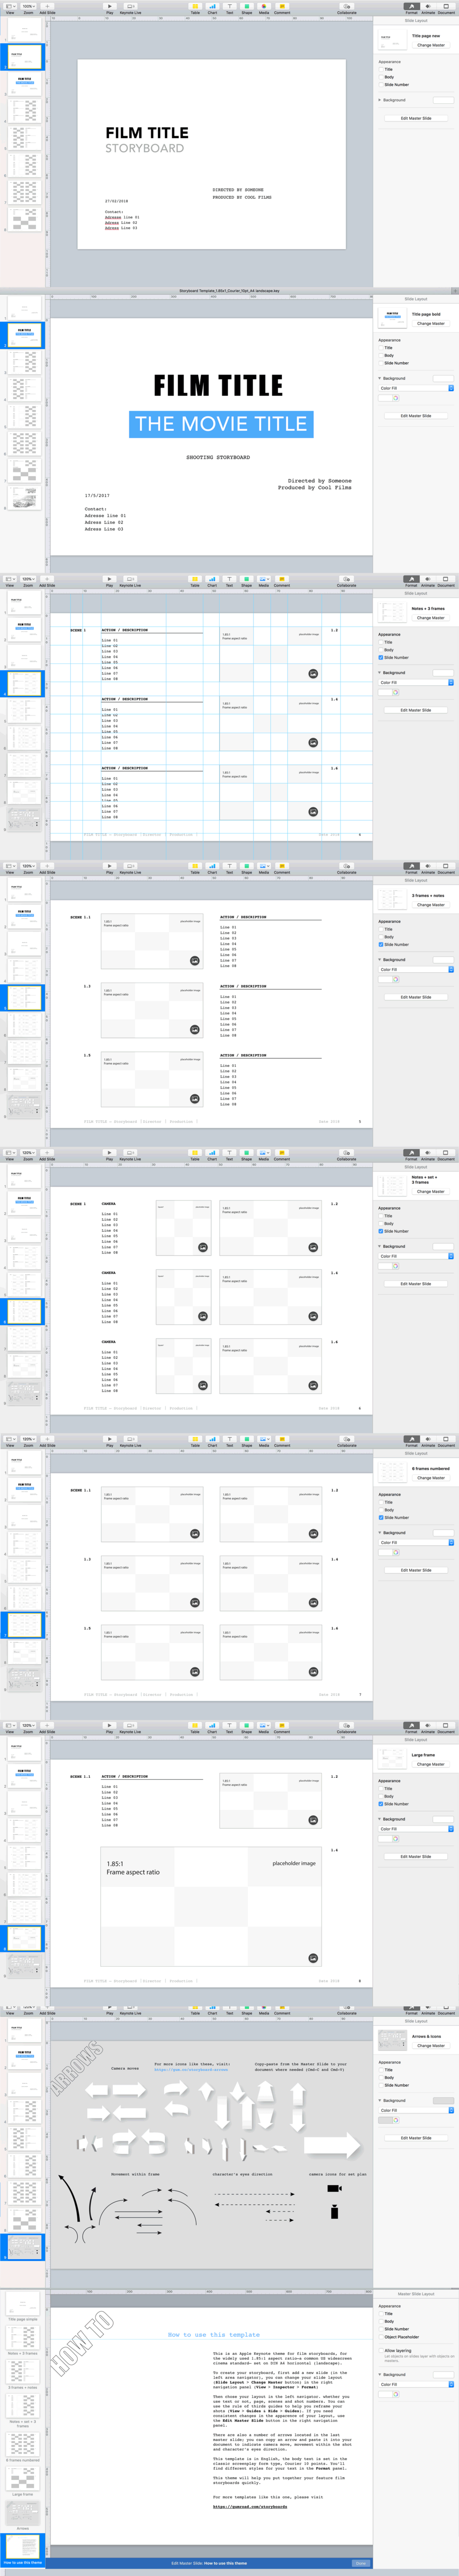Click Shape icon in Title page new window
Viewport: 459px width, 2576px height.
tap(246, 6)
